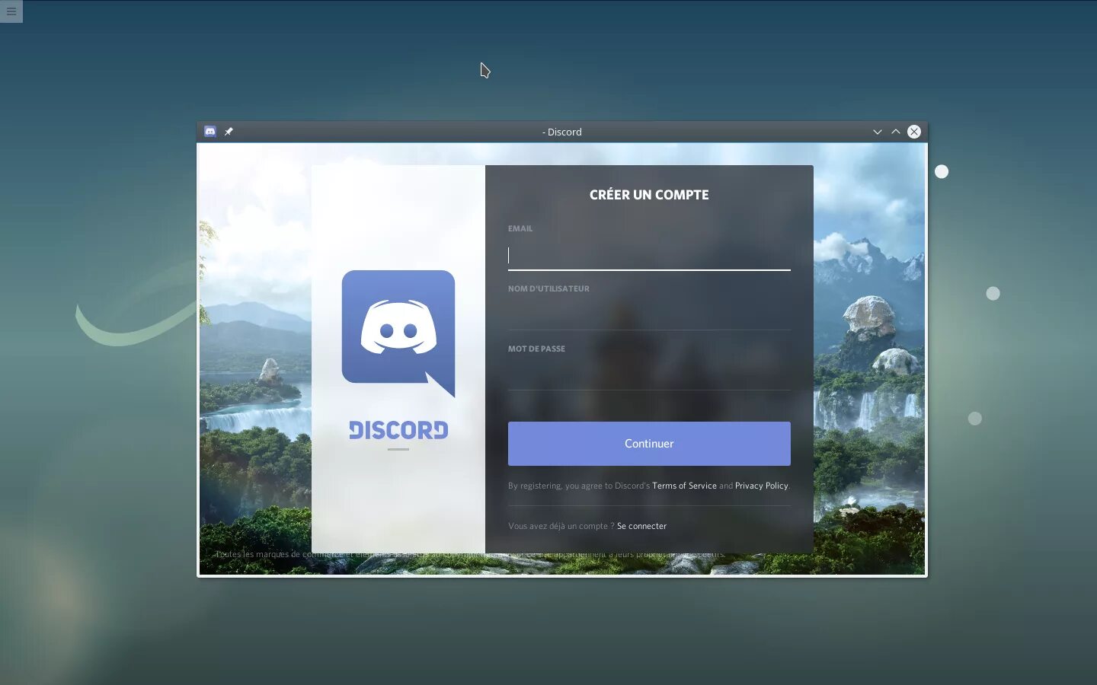This screenshot has width=1097, height=685.
Task: Focus the Email input field
Action: click(x=649, y=255)
